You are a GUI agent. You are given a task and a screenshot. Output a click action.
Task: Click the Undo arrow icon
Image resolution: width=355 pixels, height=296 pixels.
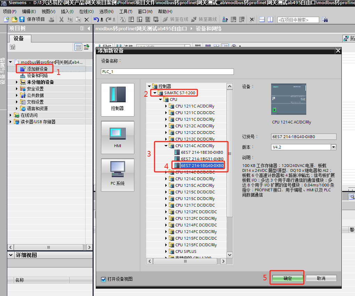point(96,19)
